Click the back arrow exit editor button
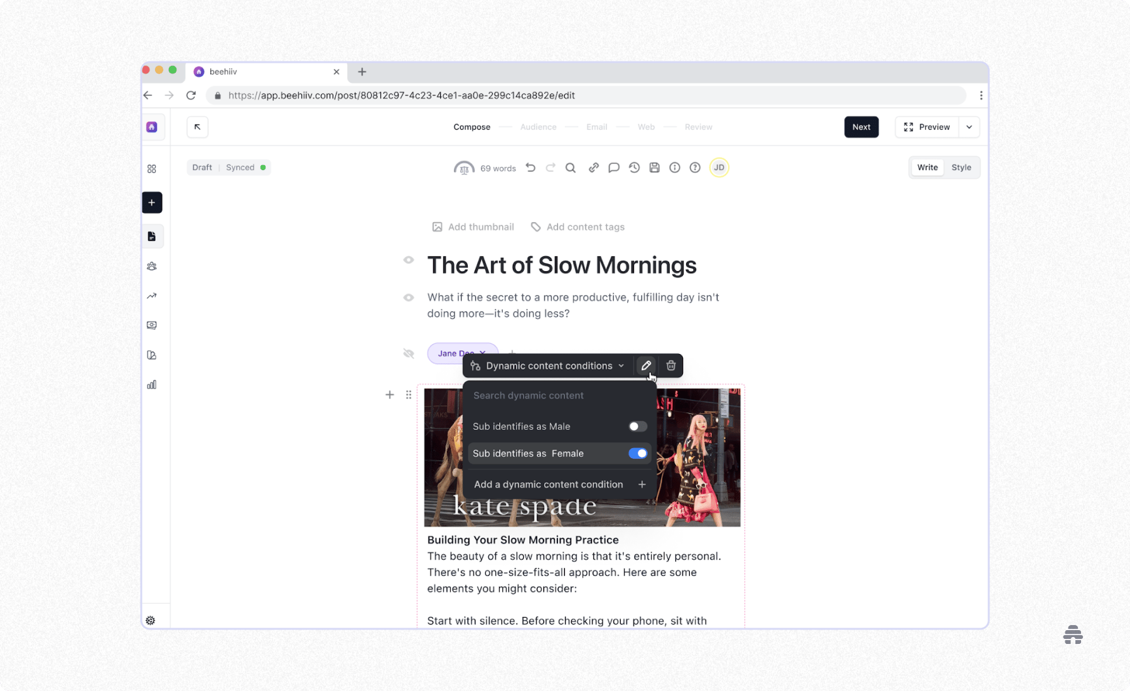The image size is (1130, 691). click(198, 127)
